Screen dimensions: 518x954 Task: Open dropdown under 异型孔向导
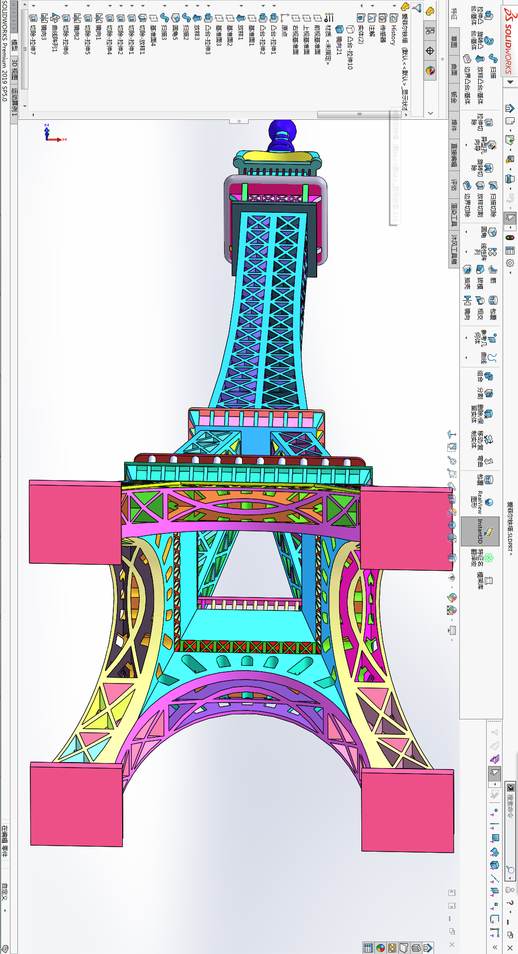pos(466,145)
